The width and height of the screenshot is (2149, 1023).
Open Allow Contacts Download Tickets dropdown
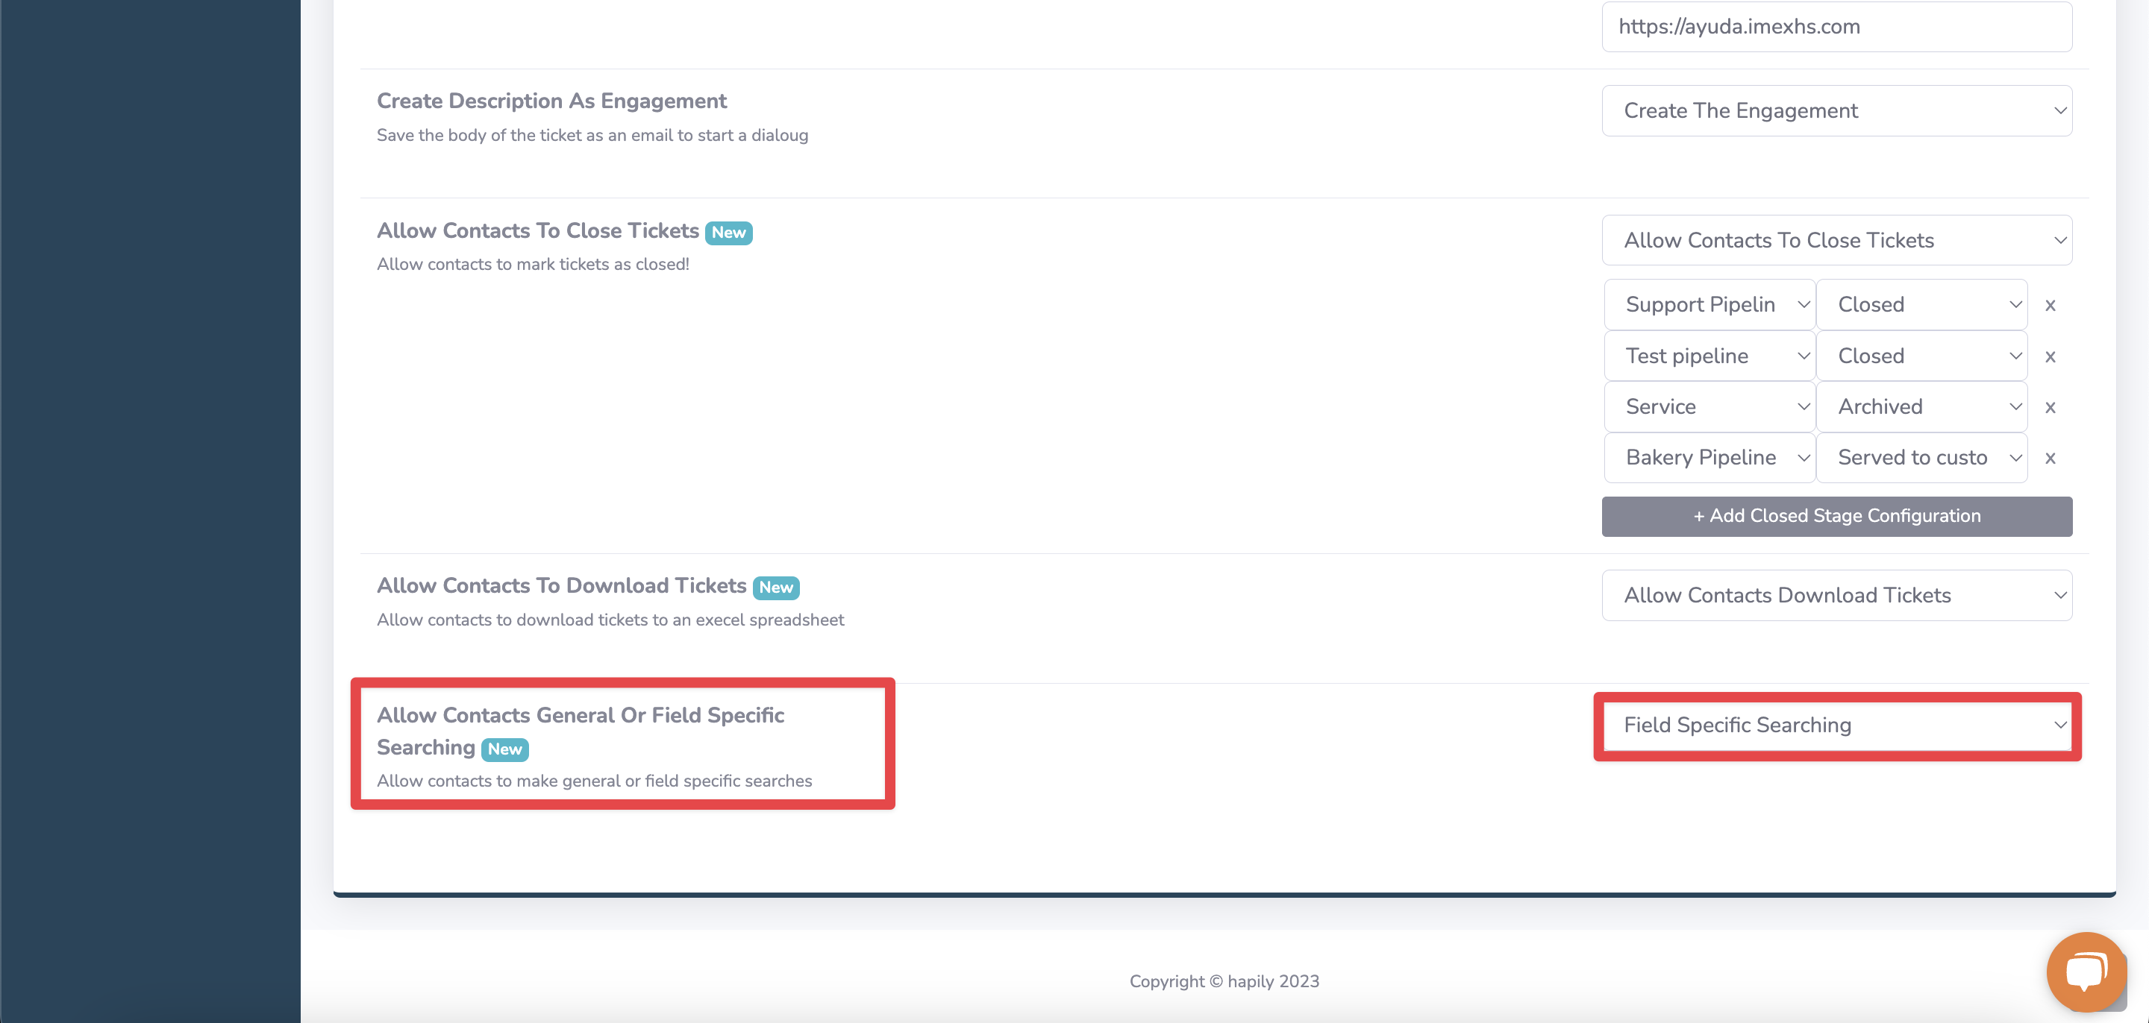pos(1836,595)
